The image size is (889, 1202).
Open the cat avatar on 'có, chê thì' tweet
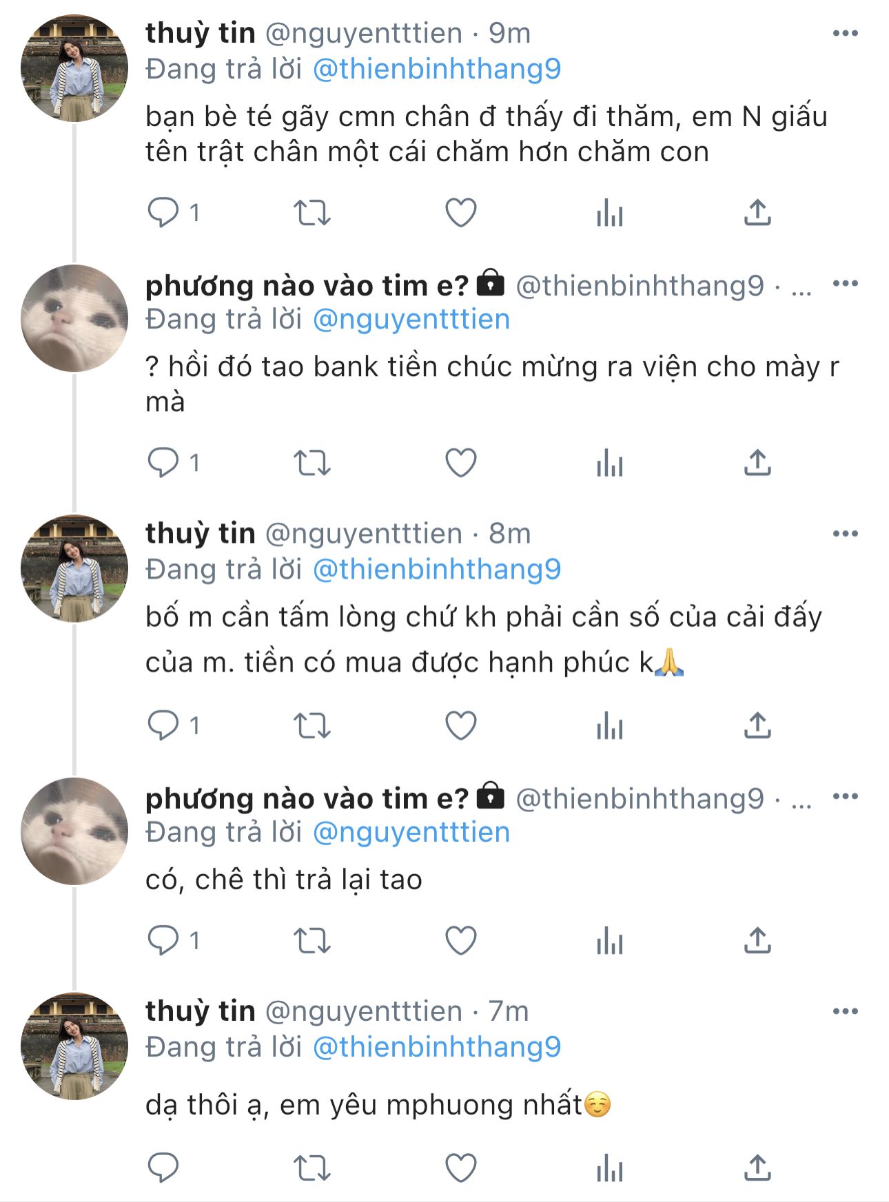pos(74,831)
